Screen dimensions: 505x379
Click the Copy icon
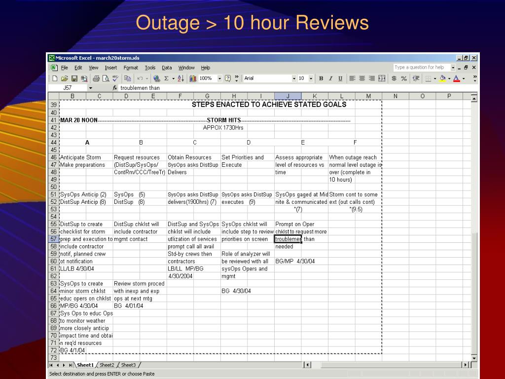(128, 78)
